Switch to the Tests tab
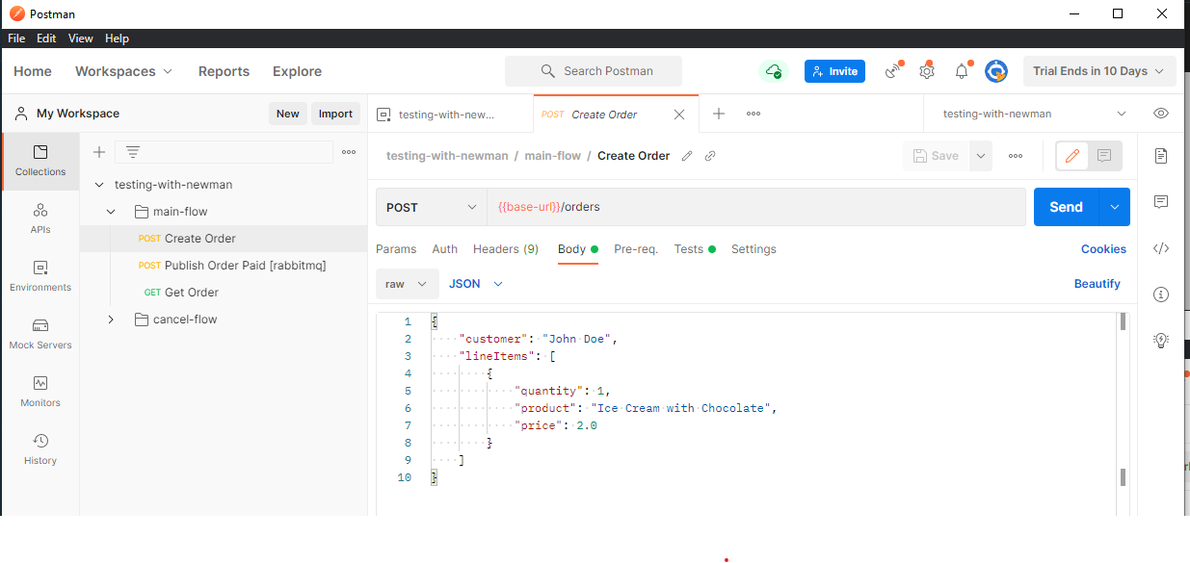The height and width of the screenshot is (563, 1190). pos(695,249)
